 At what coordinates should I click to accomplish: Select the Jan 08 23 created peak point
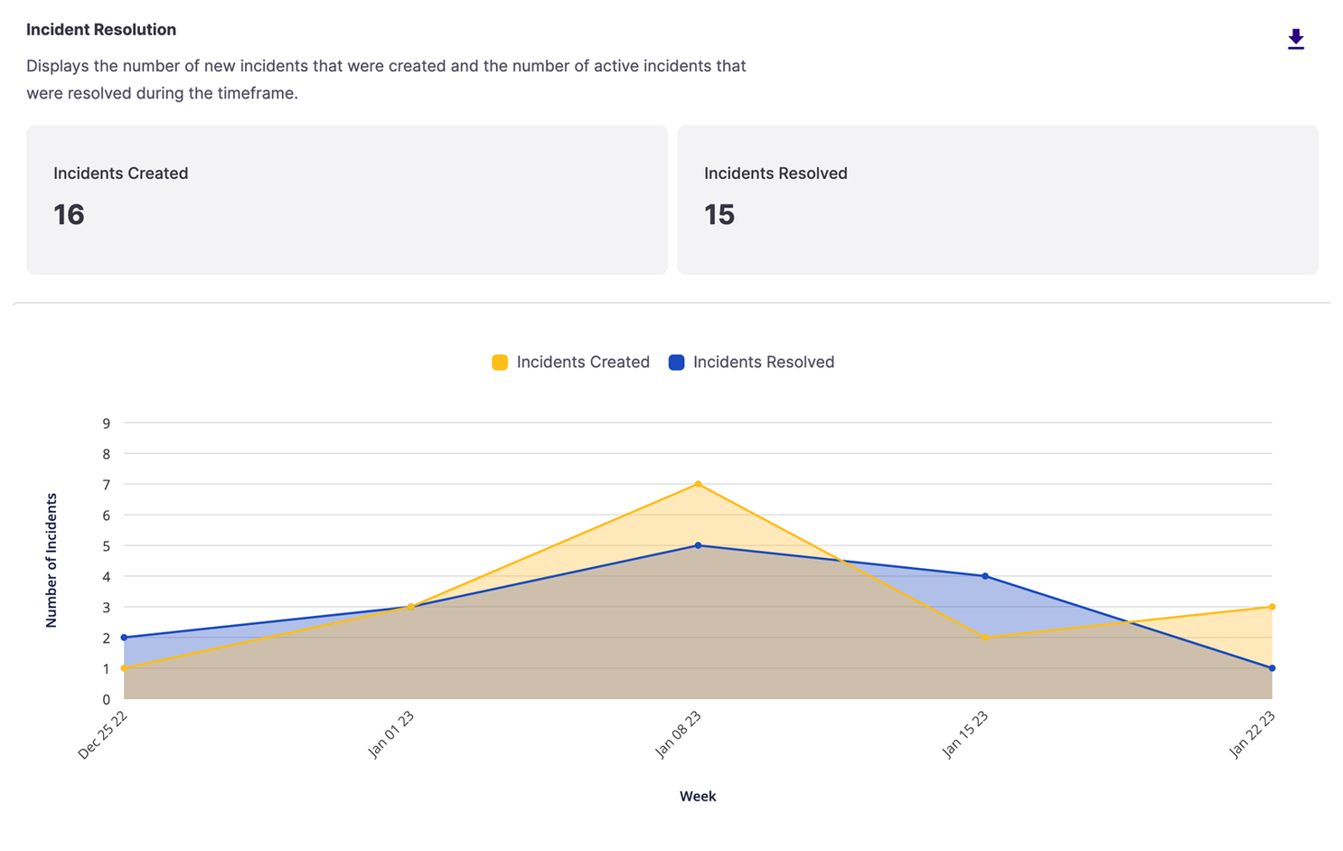698,484
